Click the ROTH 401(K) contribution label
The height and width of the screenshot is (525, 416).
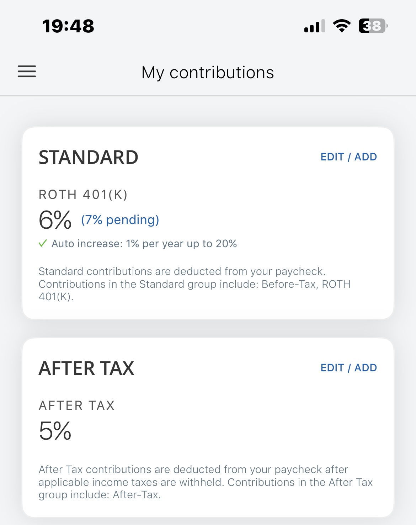83,195
